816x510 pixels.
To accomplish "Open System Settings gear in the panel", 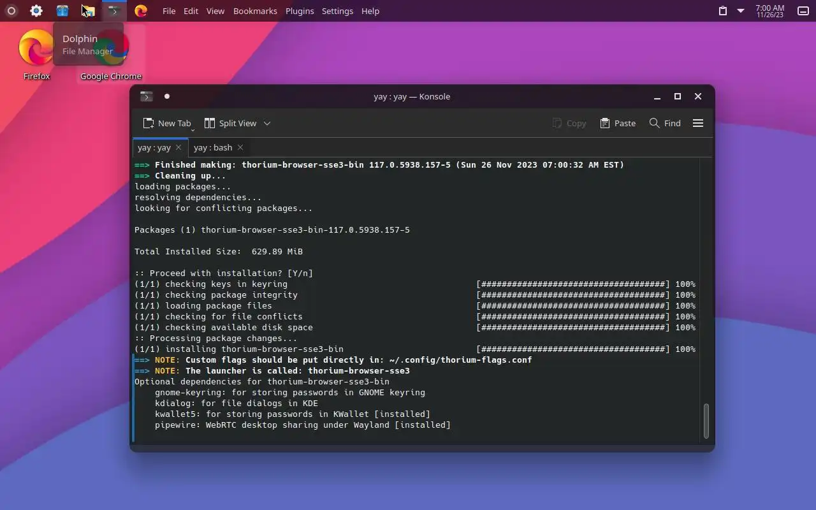I will (36, 11).
